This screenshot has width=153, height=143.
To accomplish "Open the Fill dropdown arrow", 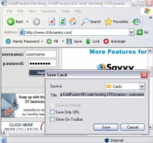I will [x=63, y=41].
